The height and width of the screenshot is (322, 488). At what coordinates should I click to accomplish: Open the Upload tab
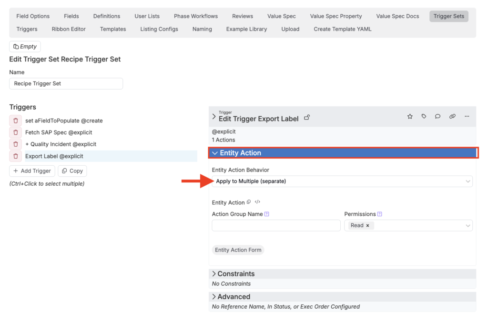click(290, 29)
